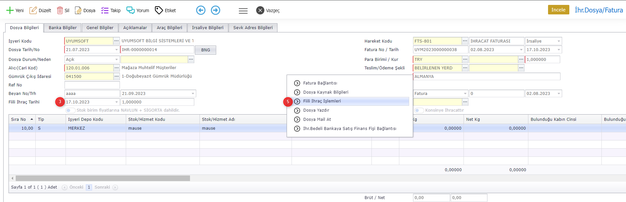This screenshot has height=202, width=626.
Task: Open the Takip checklist icon
Action: pos(105,10)
